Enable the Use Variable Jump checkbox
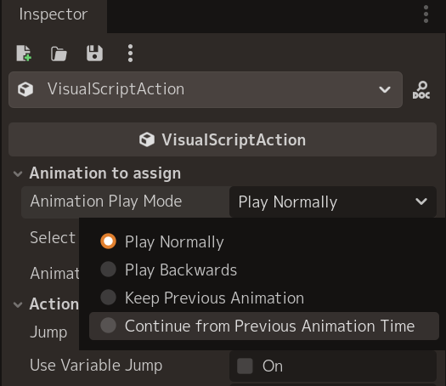Image resolution: width=446 pixels, height=386 pixels. [x=245, y=366]
